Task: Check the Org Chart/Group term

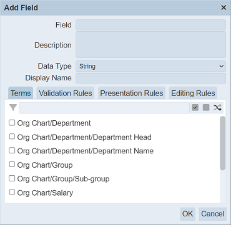Action: [x=12, y=165]
